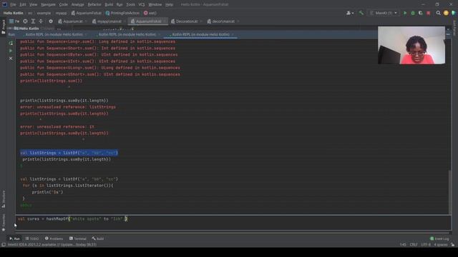This screenshot has height=257, width=458.
Task: Close the REPL session X icon
Action: (x=11, y=59)
